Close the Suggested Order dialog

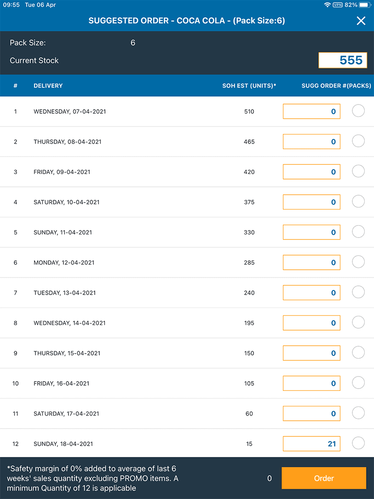point(361,21)
